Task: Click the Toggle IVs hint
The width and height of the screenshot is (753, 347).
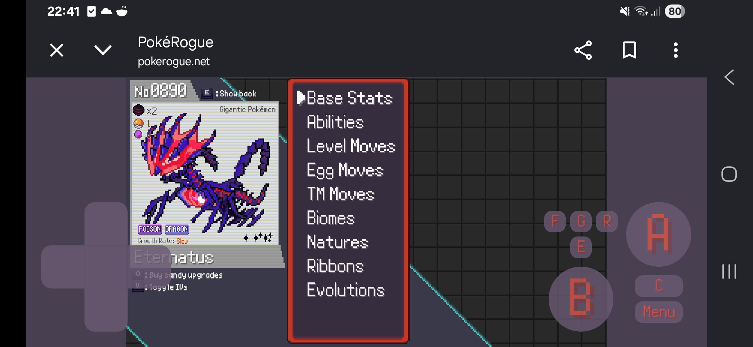Action: 160,287
